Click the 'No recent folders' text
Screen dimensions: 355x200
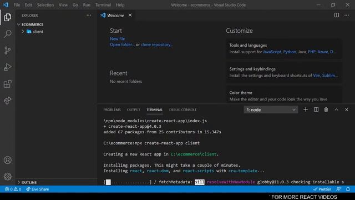126,82
